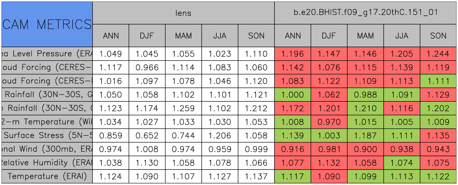Open the Surface Stress row label

pyautogui.click(x=47, y=136)
